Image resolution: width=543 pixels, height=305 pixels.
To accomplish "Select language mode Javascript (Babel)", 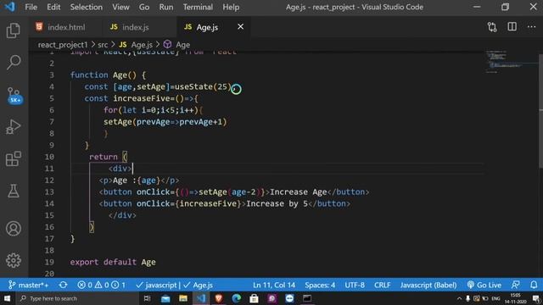I will tap(428, 286).
